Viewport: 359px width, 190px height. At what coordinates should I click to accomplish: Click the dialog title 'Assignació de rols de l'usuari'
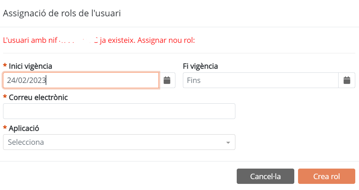point(62,13)
